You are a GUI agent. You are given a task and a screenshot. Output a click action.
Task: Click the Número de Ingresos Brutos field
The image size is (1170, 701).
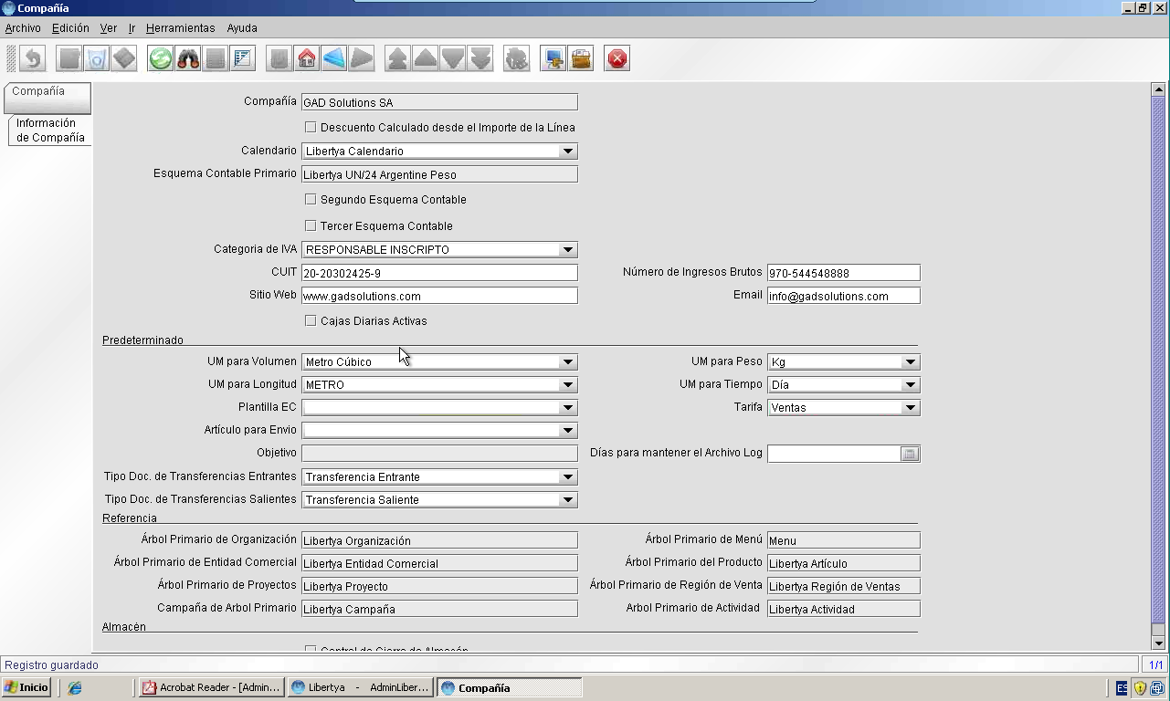tap(844, 273)
